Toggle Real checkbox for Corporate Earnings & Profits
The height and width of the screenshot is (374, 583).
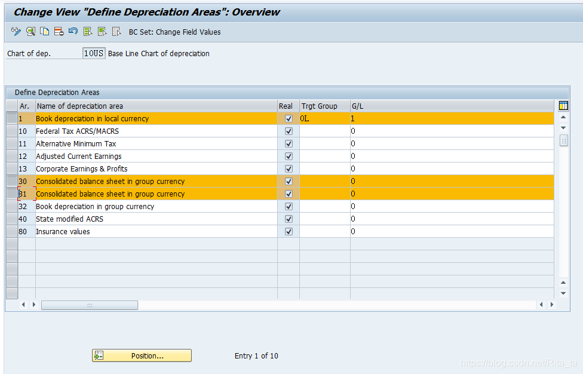(289, 169)
